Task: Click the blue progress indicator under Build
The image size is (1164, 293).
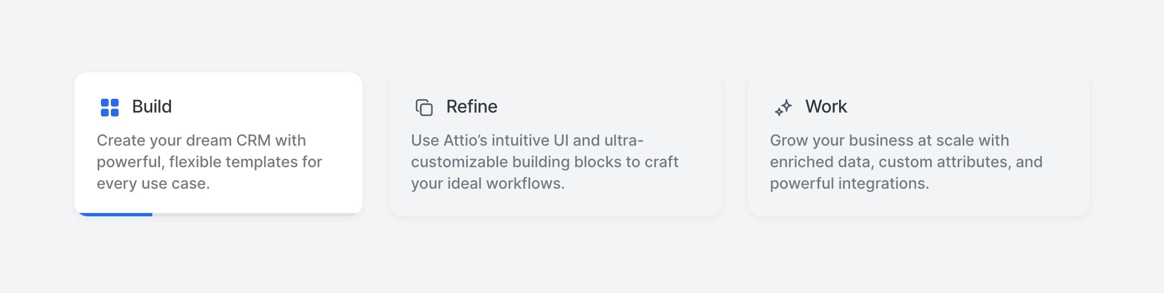Action: tap(115, 214)
